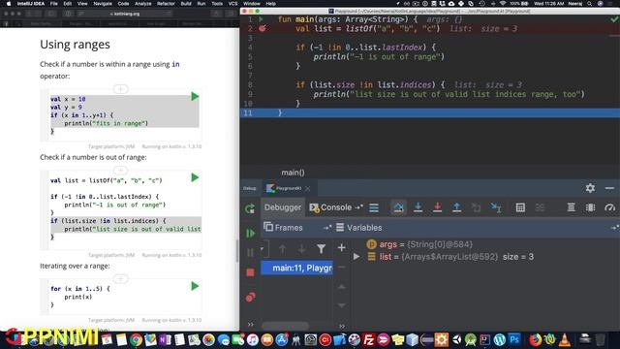Click the "Using ranges" heading
Screen dimensions: 620x349
(x=76, y=45)
